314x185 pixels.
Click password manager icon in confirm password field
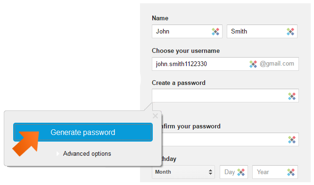point(292,140)
